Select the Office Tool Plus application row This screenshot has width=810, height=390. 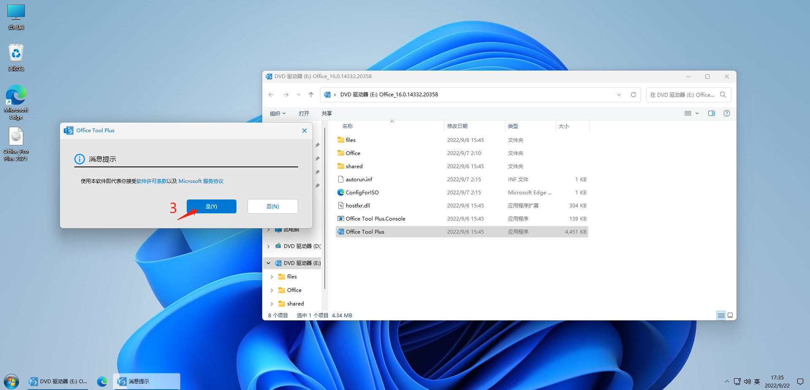[x=462, y=232]
